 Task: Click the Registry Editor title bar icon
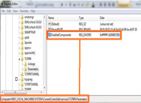[x=2, y=4]
